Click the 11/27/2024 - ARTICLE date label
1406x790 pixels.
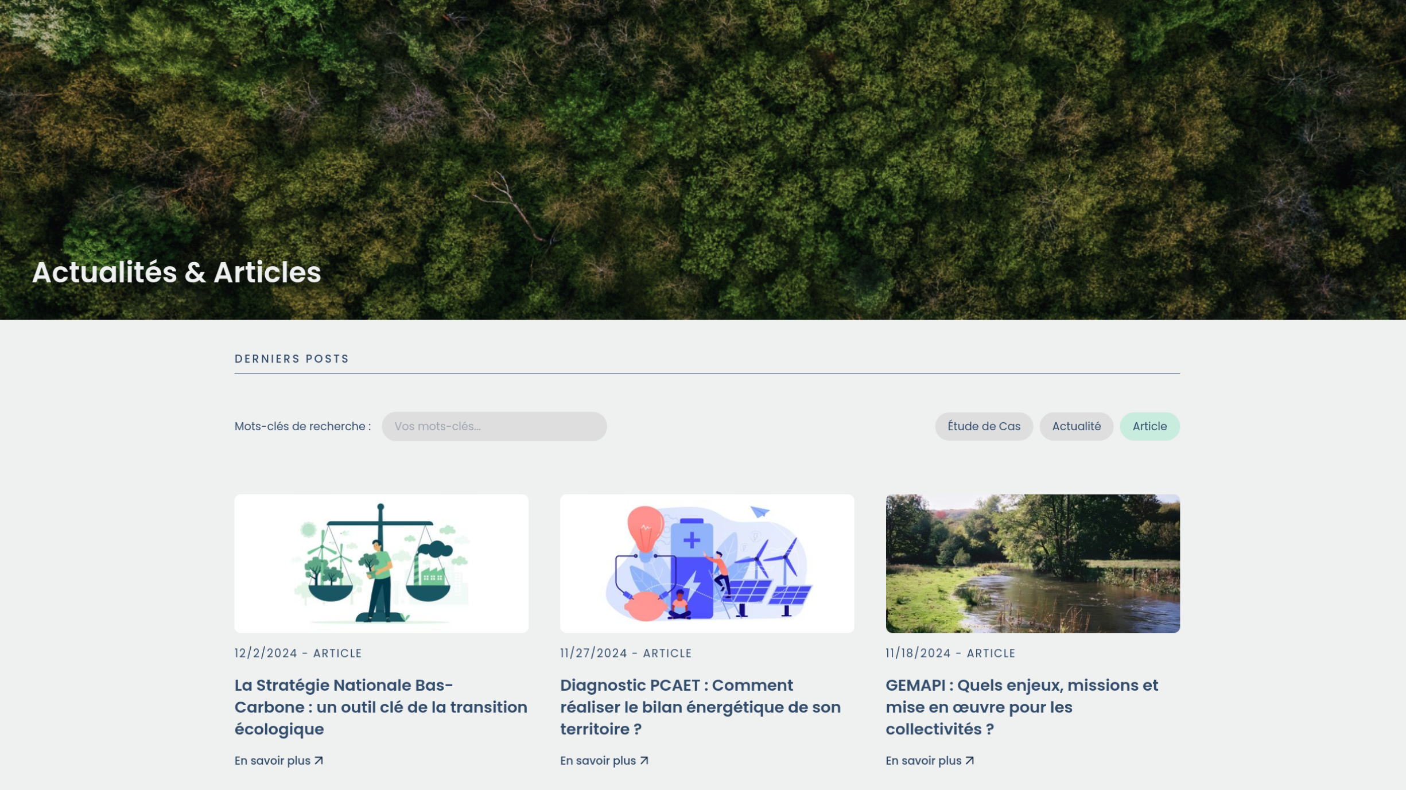pos(626,653)
